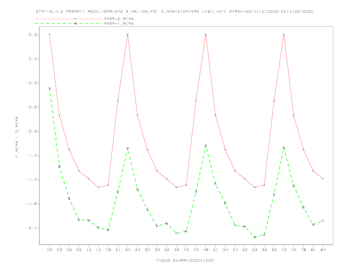352x272 pixels.
Task: Click the green F_MEAN peak at hour 72
Action: 284,148
